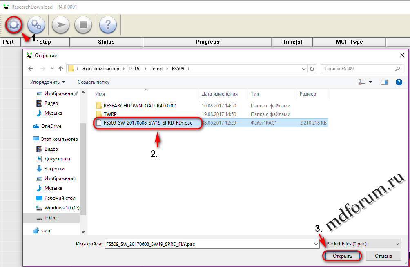410x267 pixels.
Task: Sort by 'Имя' column header
Action: (x=147, y=94)
